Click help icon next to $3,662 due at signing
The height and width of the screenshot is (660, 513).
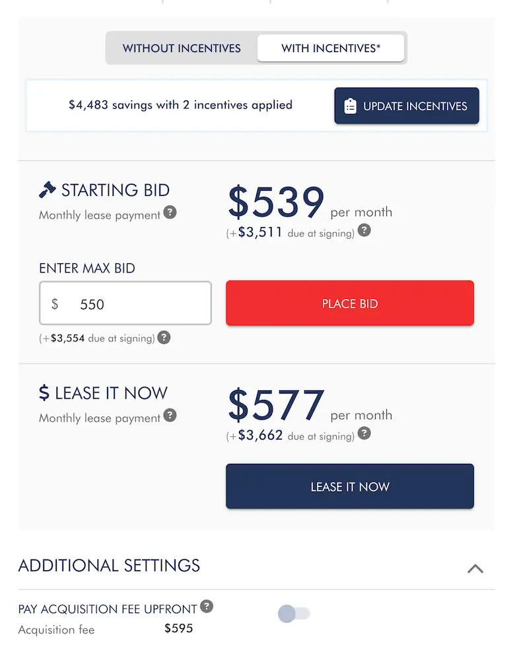(364, 434)
